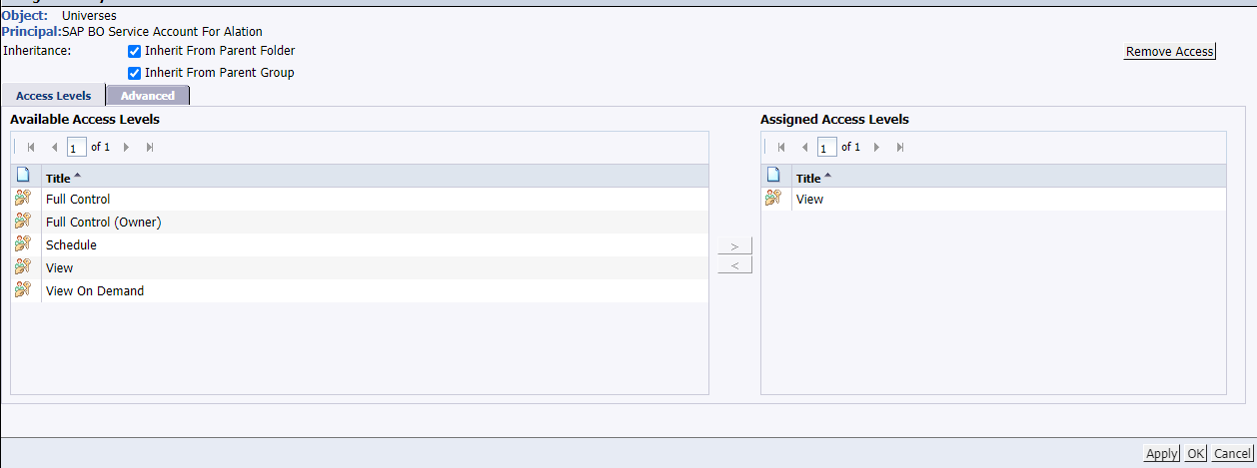Select the Access Levels tab
This screenshot has width=1257, height=468.
[x=54, y=96]
